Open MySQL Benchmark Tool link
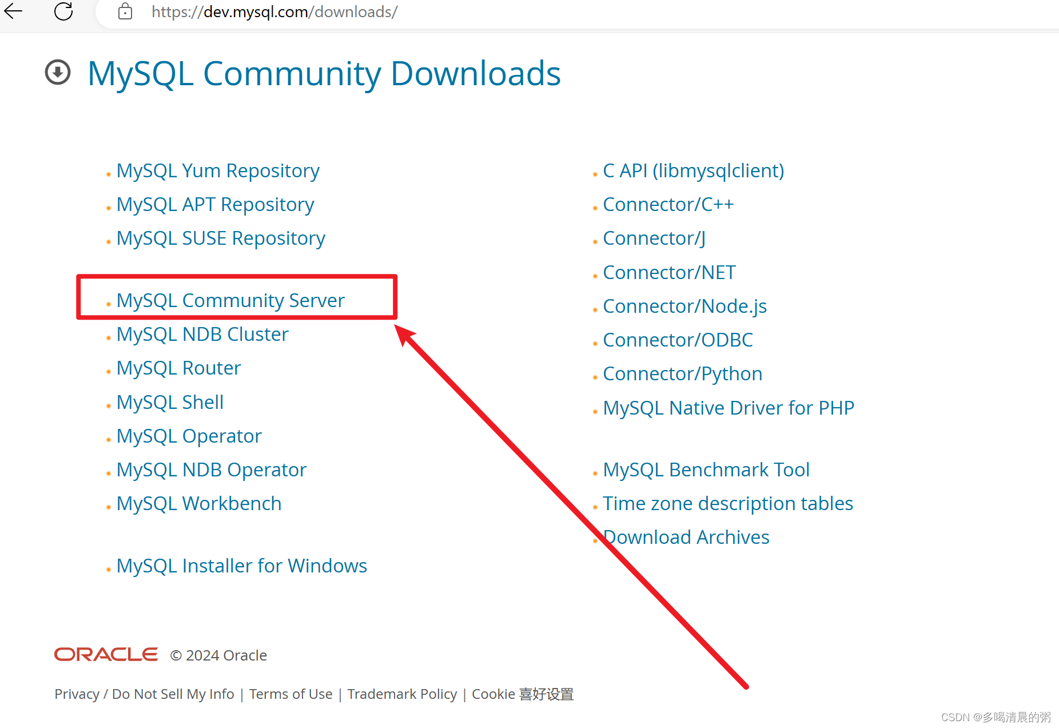The height and width of the screenshot is (728, 1059). tap(706, 470)
